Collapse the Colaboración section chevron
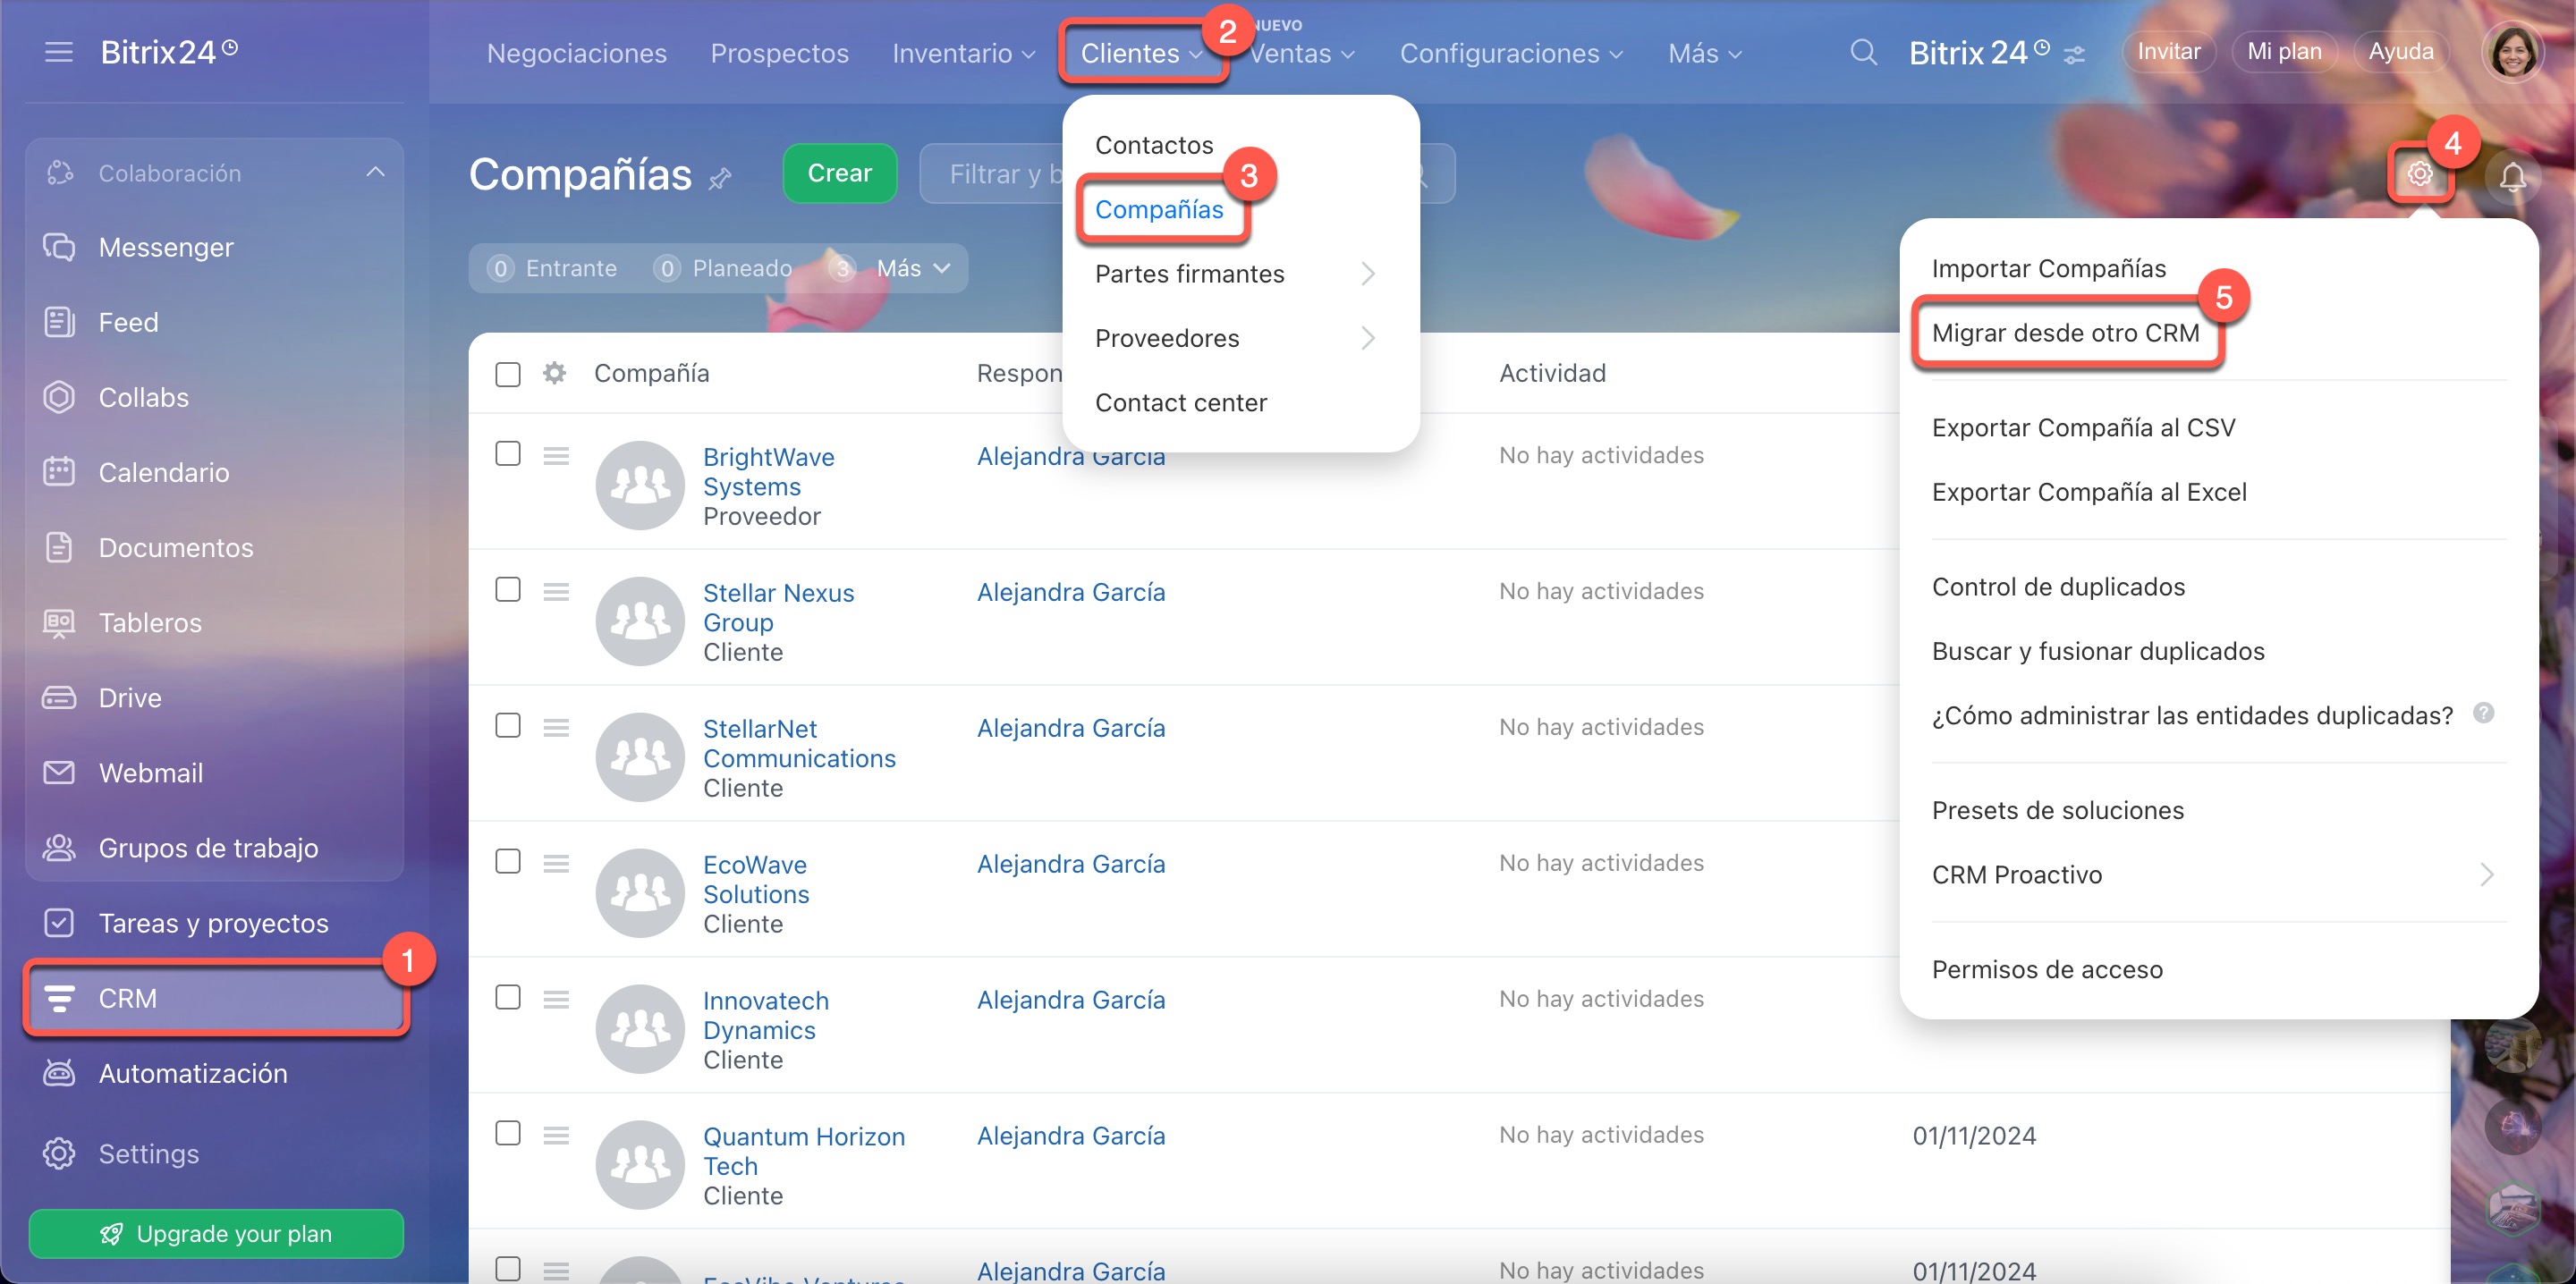Viewport: 2576px width, 1284px height. [x=375, y=172]
